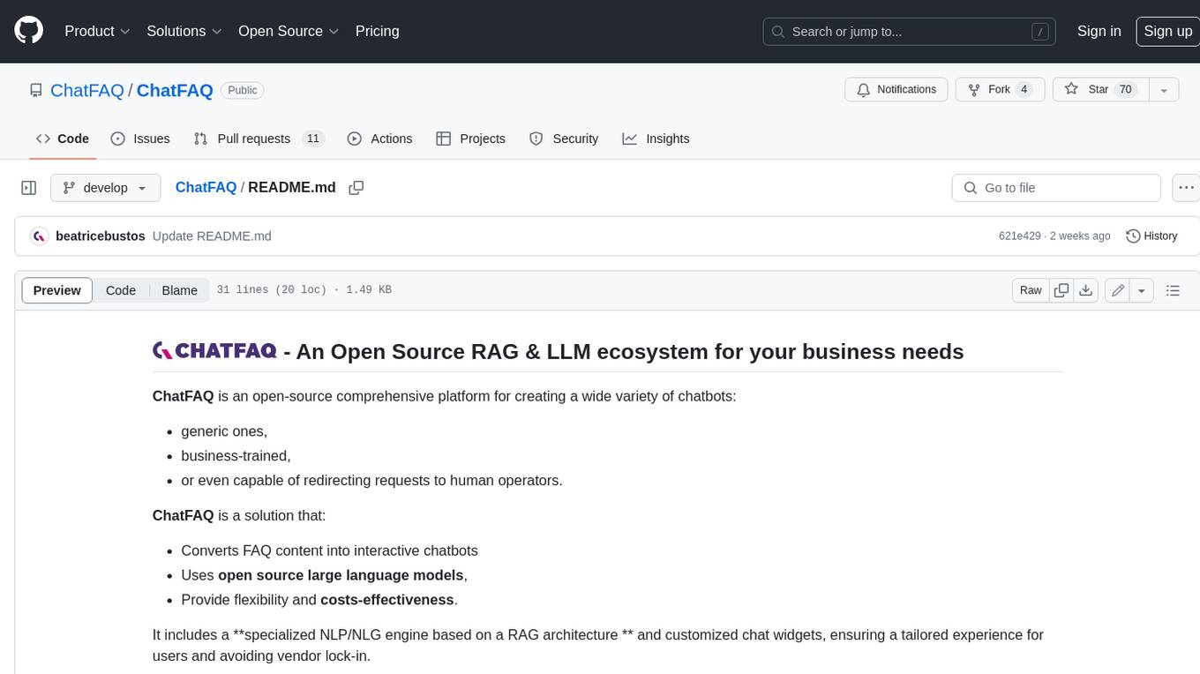
Task: Click the fork count 4
Action: [x=1024, y=90]
